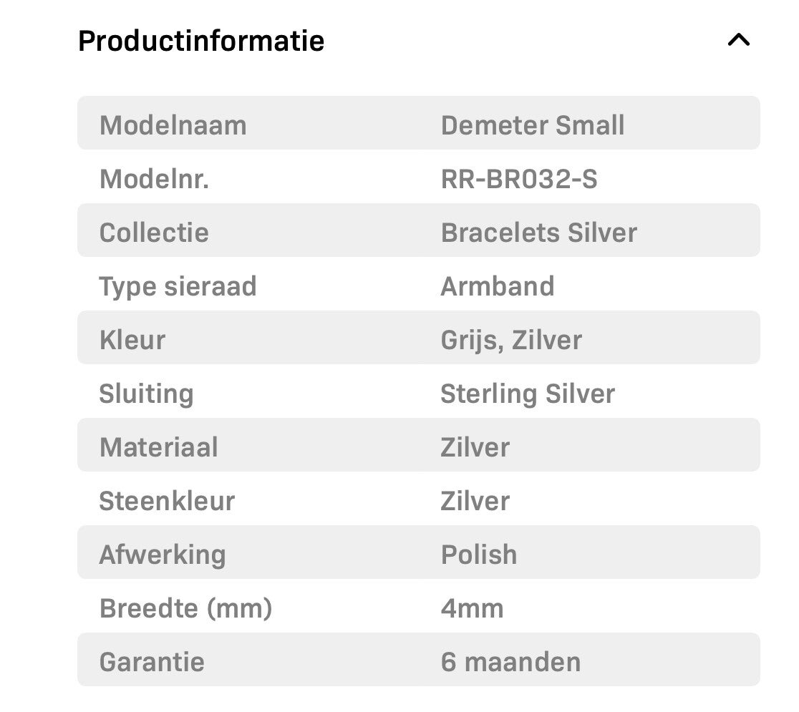Collapse the Productinformatie section chevron

738,40
